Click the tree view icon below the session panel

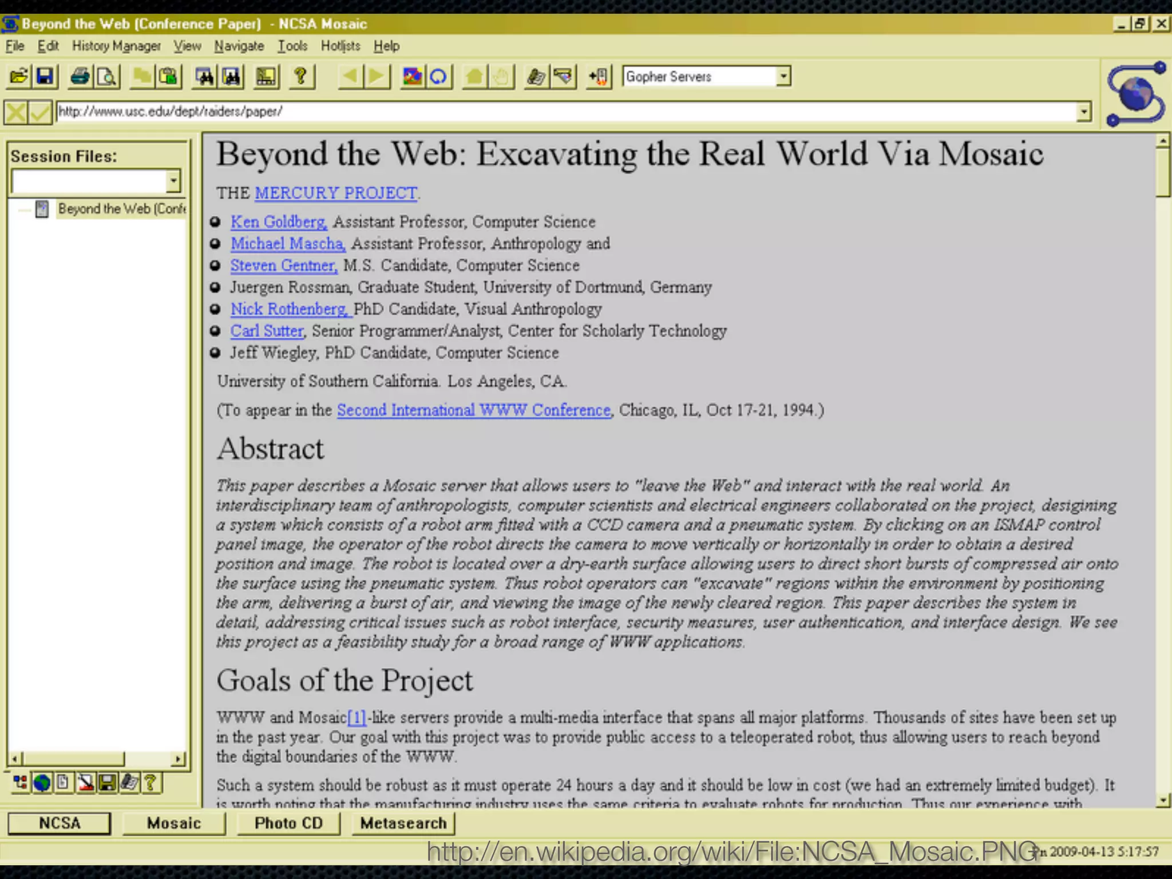coord(21,782)
